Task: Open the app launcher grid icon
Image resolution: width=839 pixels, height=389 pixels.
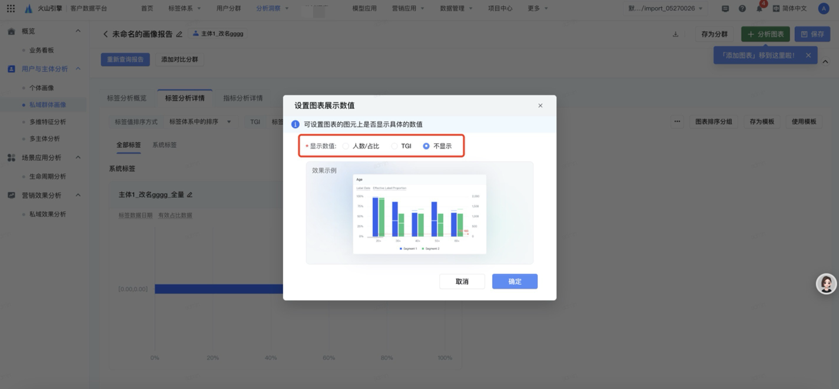Action: 11,8
